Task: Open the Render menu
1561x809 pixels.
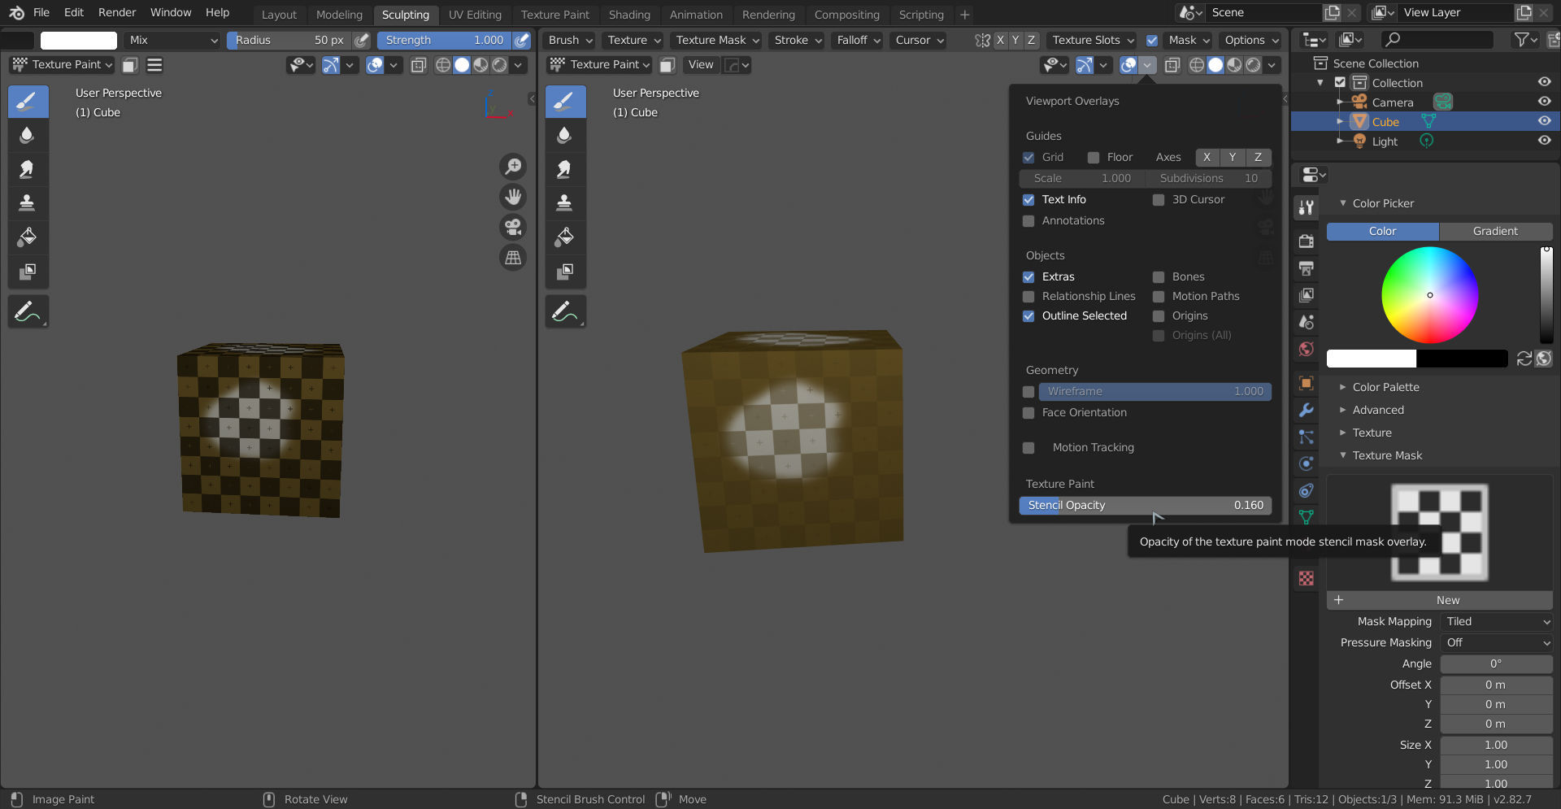Action: click(x=116, y=12)
